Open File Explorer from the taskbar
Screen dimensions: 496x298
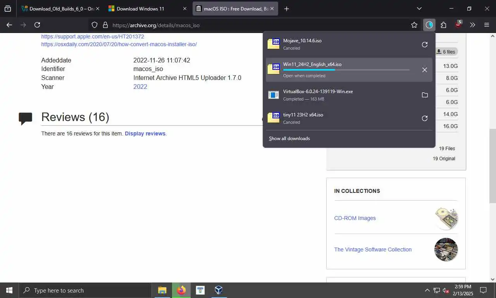(162, 290)
